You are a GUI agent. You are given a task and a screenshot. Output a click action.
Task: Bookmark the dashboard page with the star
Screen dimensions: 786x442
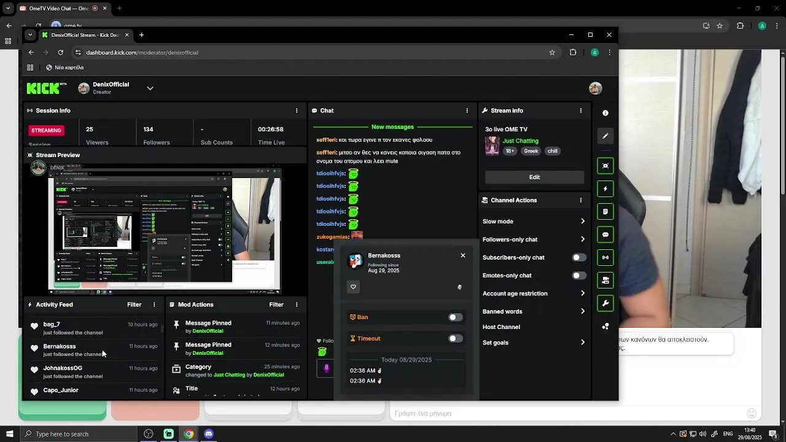[x=552, y=53]
